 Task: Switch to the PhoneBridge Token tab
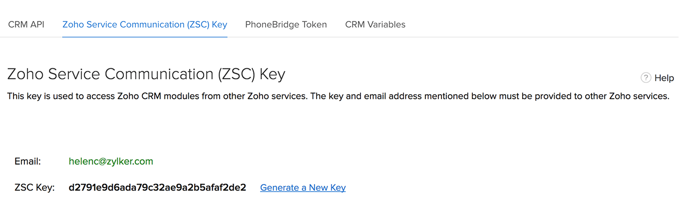click(x=286, y=24)
